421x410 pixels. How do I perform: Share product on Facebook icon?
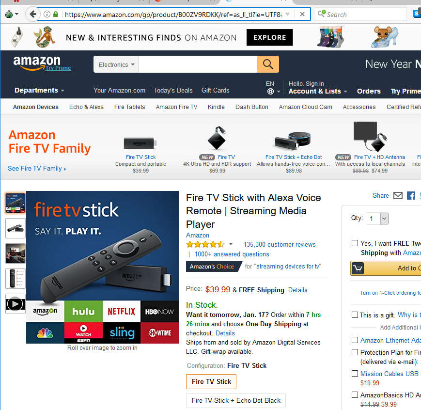pyautogui.click(x=411, y=195)
